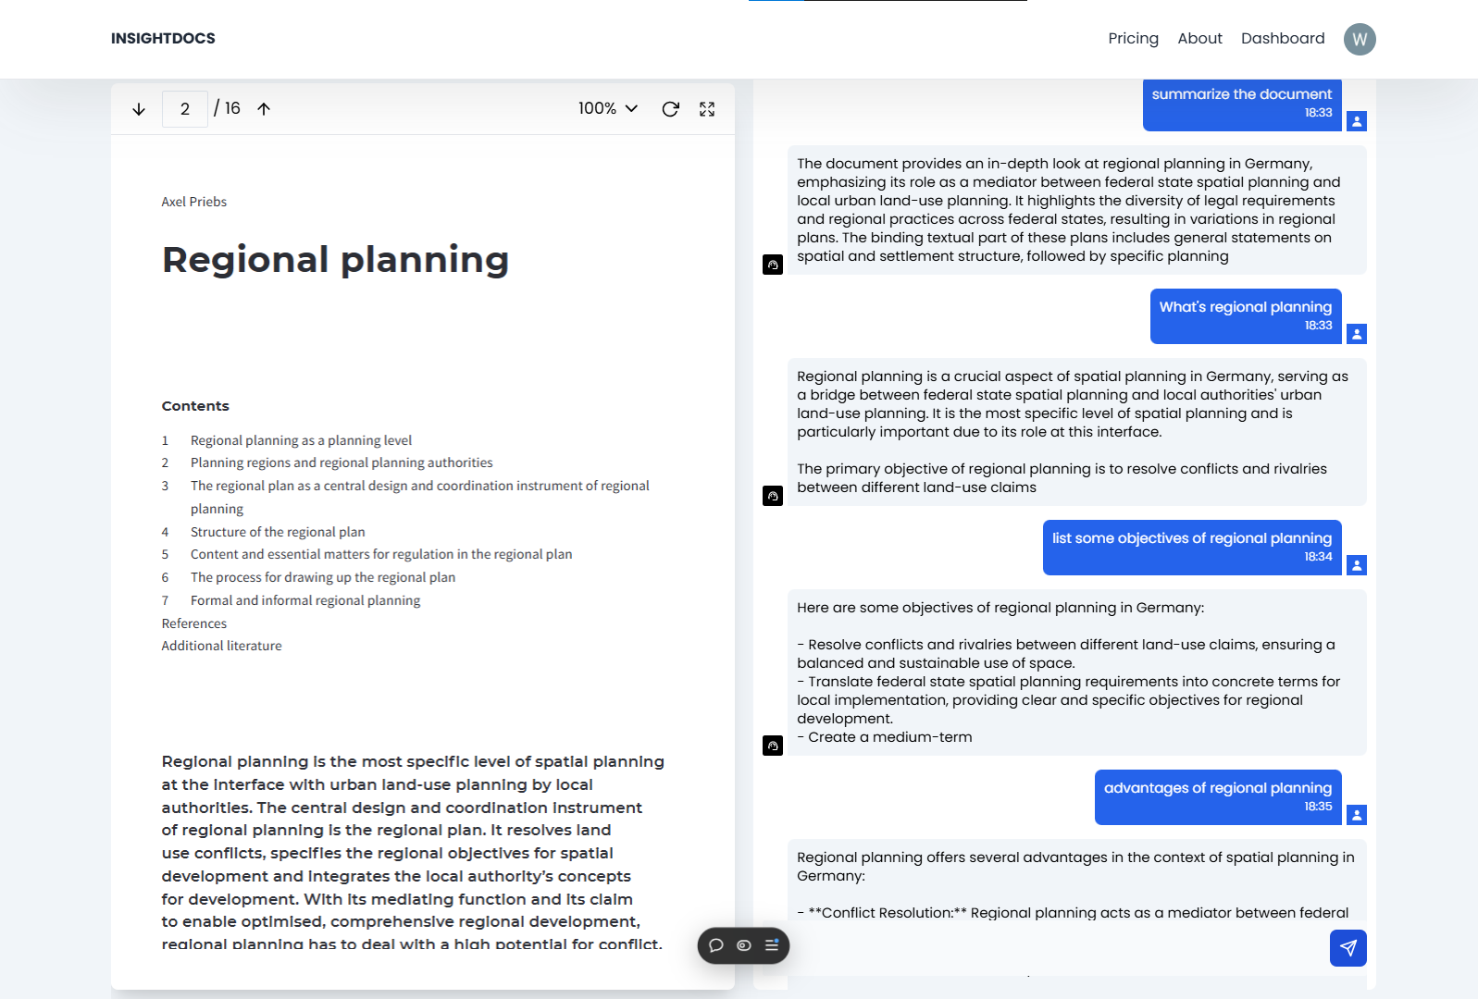This screenshot has height=999, width=1478.
Task: Click the user icon beside 'summarize the document'
Action: point(1357,121)
